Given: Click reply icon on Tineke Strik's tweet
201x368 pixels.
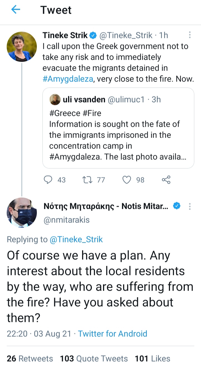Looking at the screenshot, I should pyautogui.click(x=49, y=180).
